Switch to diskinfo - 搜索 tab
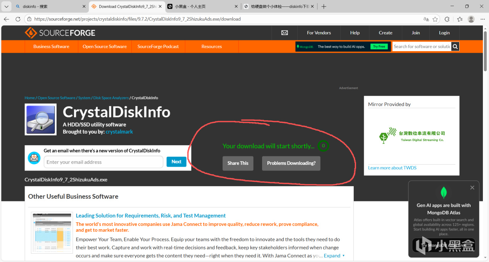 tap(50, 6)
